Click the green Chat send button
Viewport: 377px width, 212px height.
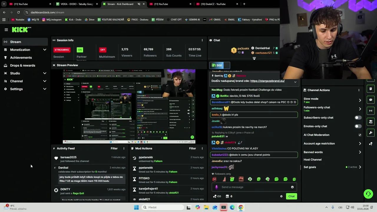291,196
